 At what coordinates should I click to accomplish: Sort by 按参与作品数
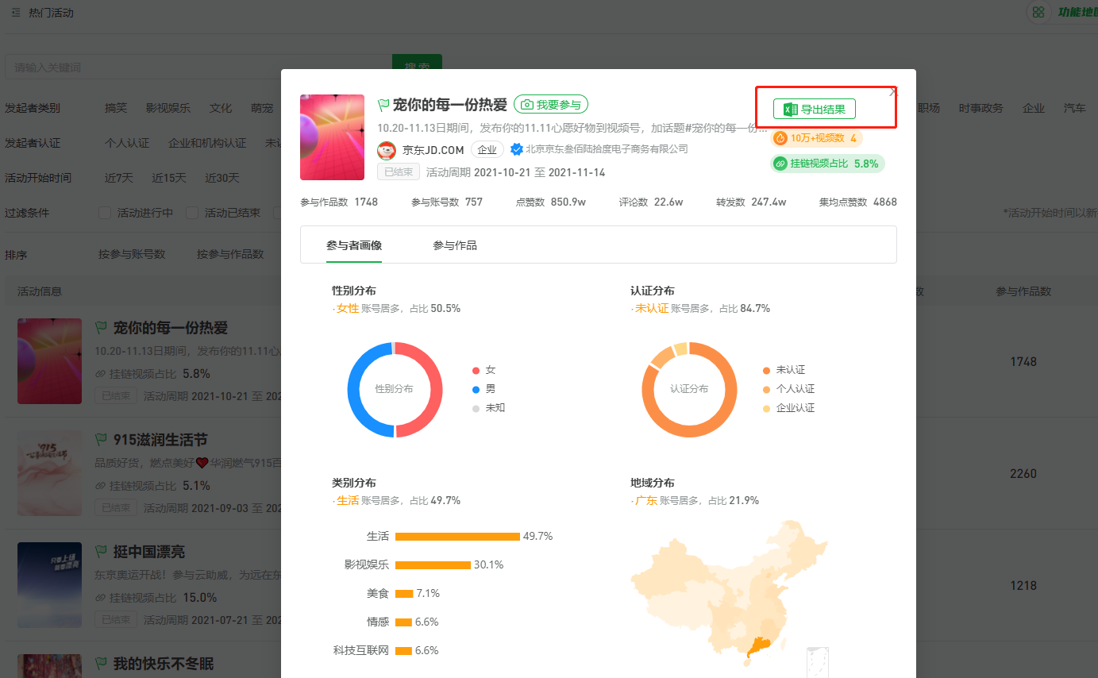point(230,254)
